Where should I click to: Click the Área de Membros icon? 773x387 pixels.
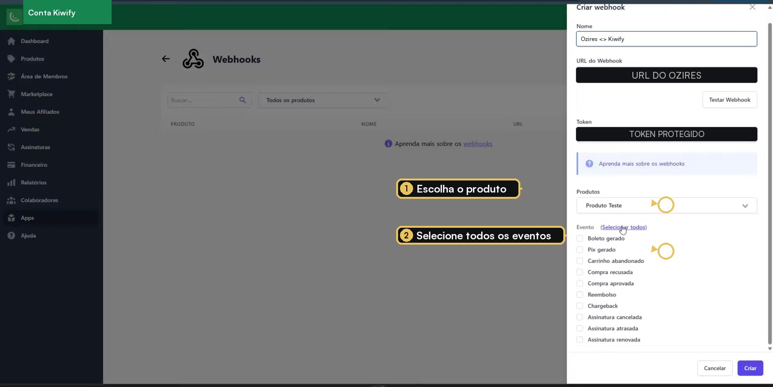tap(11, 77)
